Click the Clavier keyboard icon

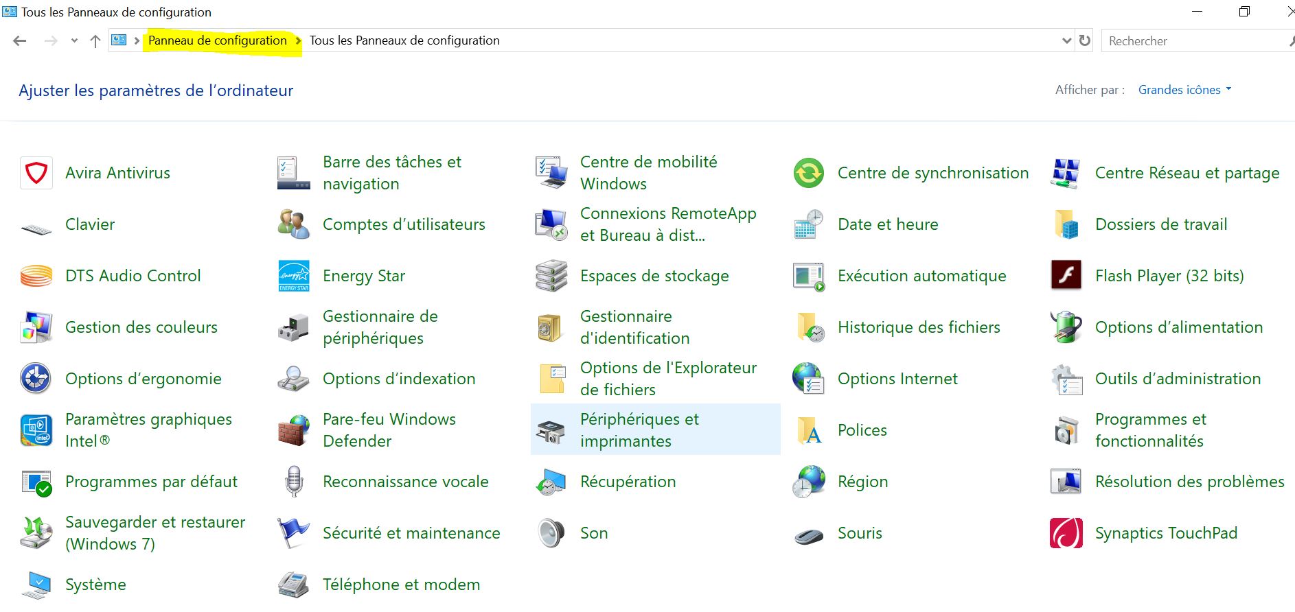(x=36, y=228)
